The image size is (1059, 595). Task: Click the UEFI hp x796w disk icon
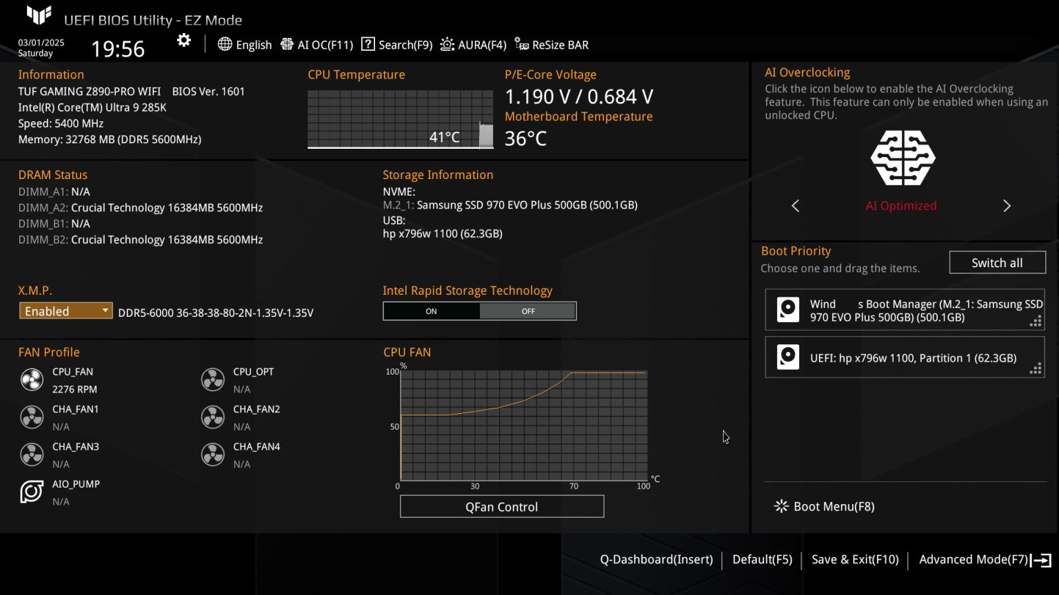point(788,357)
